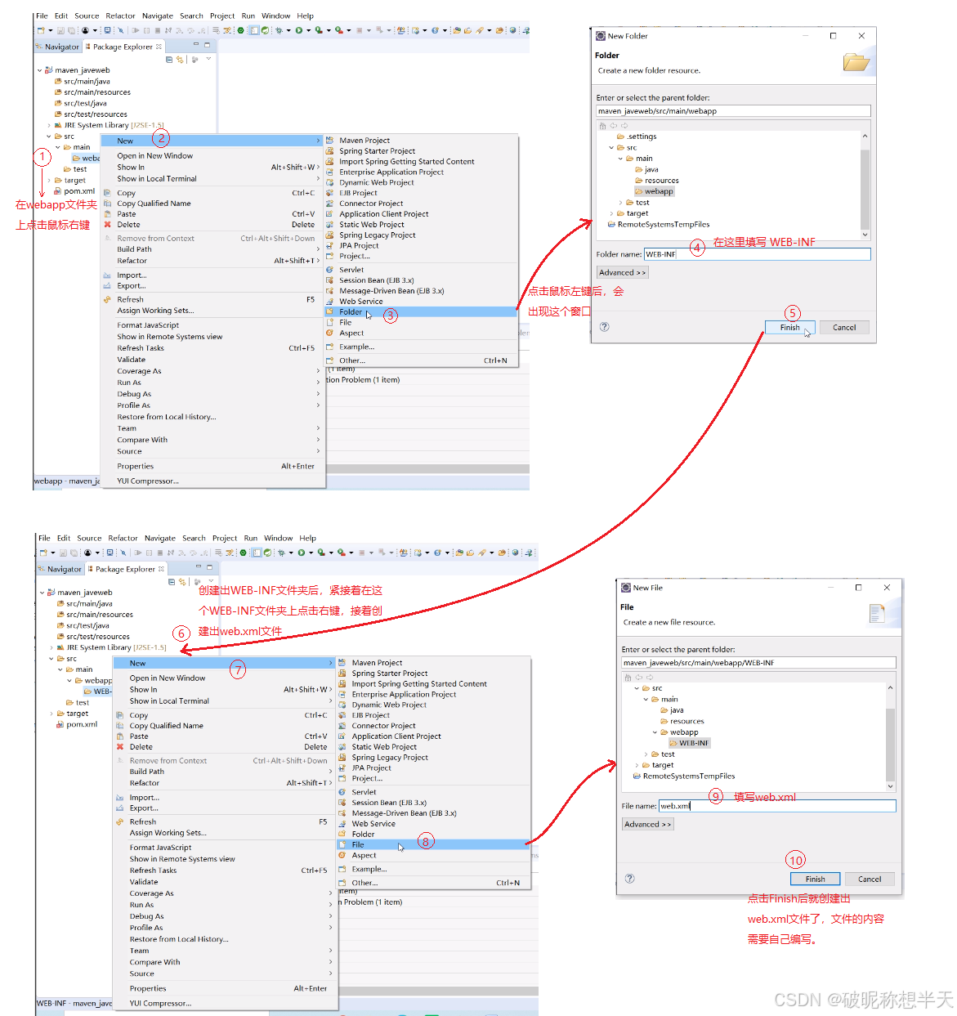Click Maximize view icon in upper Package Explorer

208,44
